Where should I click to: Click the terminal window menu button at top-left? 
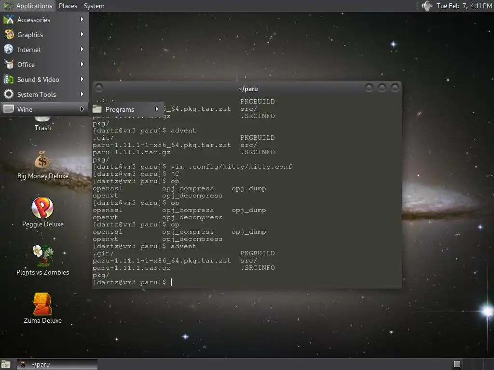tap(99, 88)
